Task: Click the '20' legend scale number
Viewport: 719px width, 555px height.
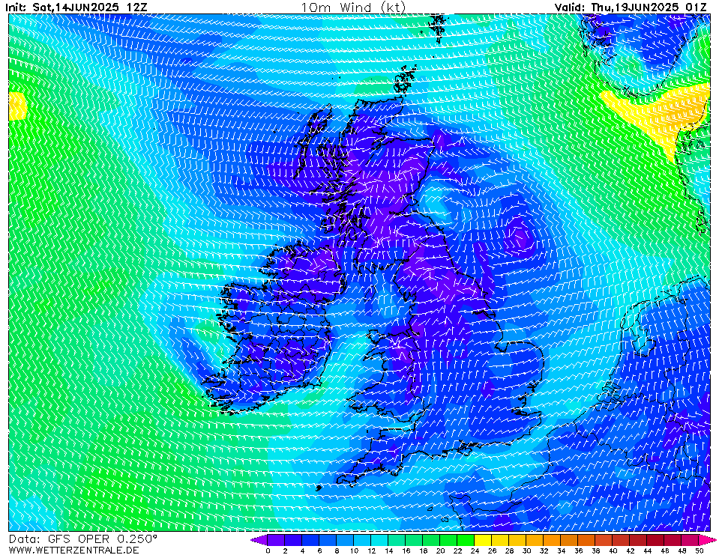Action: click(440, 551)
